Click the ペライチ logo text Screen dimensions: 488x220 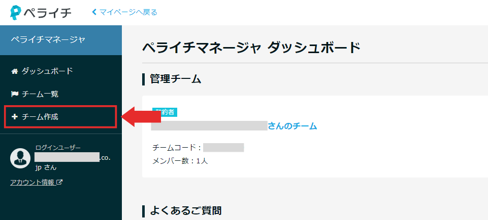(x=48, y=13)
